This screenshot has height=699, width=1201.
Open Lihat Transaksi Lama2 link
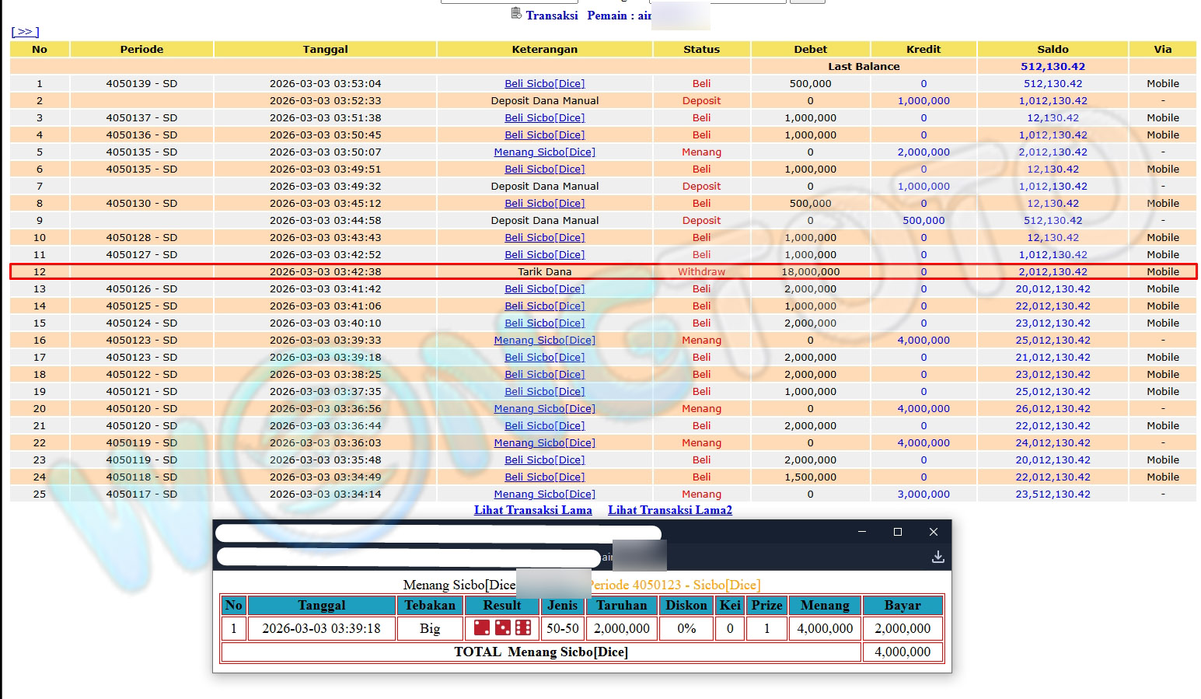(x=669, y=510)
